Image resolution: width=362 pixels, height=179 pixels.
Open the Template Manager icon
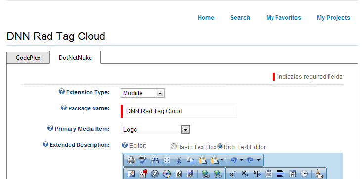(x=179, y=174)
